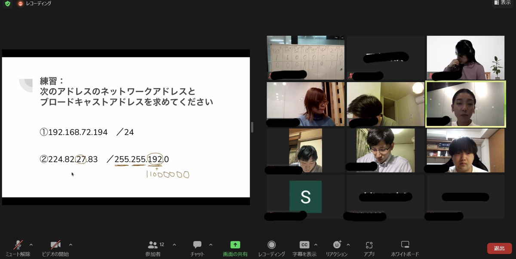Screen dimensions: 516x259
Task: Open the apps (アプリ) icon
Action: point(369,245)
